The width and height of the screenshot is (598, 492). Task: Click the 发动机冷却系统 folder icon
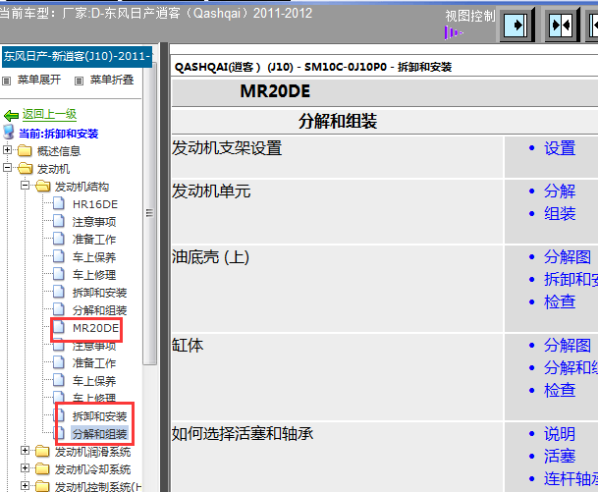42,468
